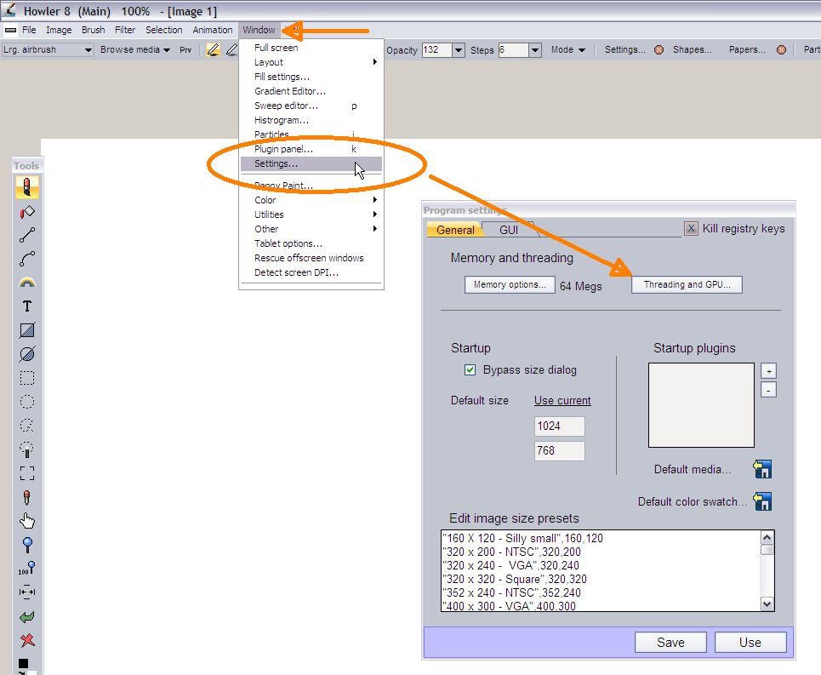Select the Text tool

pyautogui.click(x=27, y=306)
